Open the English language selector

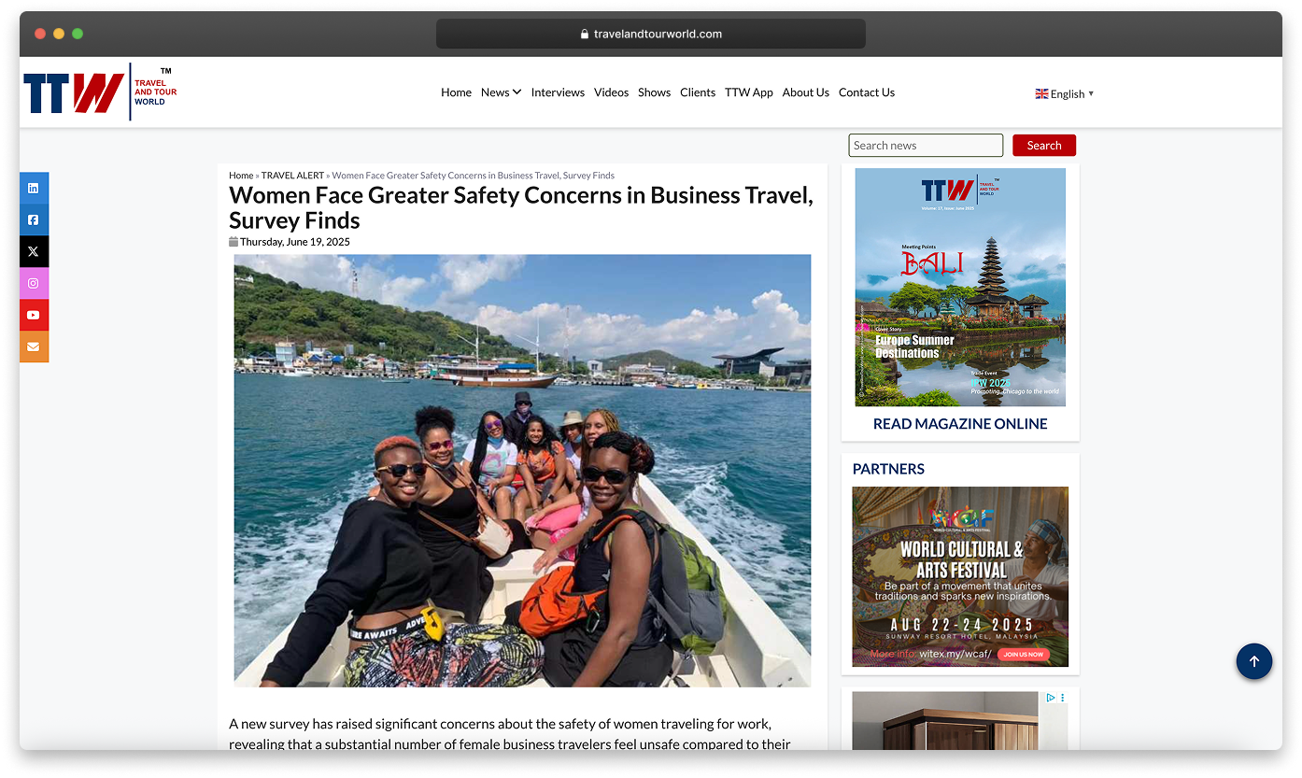pyautogui.click(x=1065, y=93)
